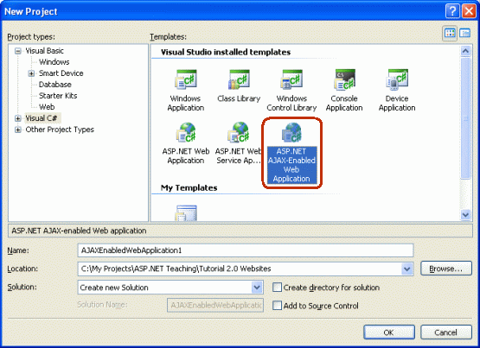The width and height of the screenshot is (480, 348).
Task: Select Windows under Visual Basic
Action: coord(54,62)
